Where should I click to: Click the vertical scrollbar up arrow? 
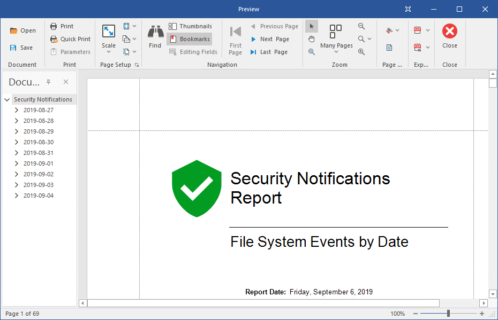(x=493, y=74)
